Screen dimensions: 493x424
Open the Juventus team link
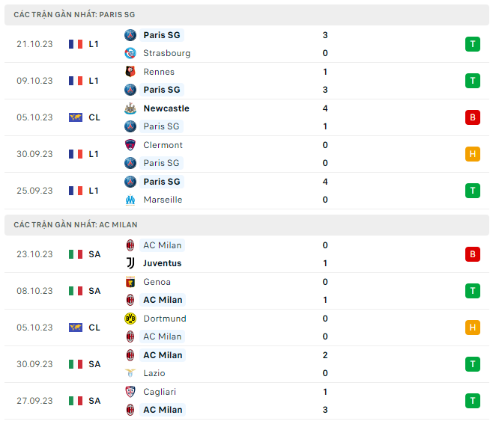pyautogui.click(x=162, y=263)
